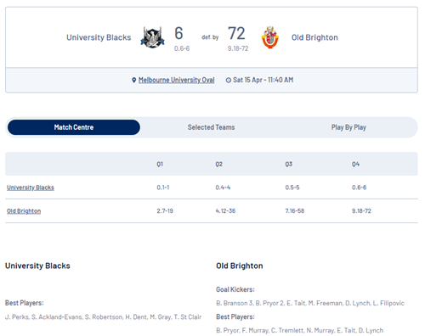Select the Match Centre tab
This screenshot has height=336, width=425.
coord(74,127)
